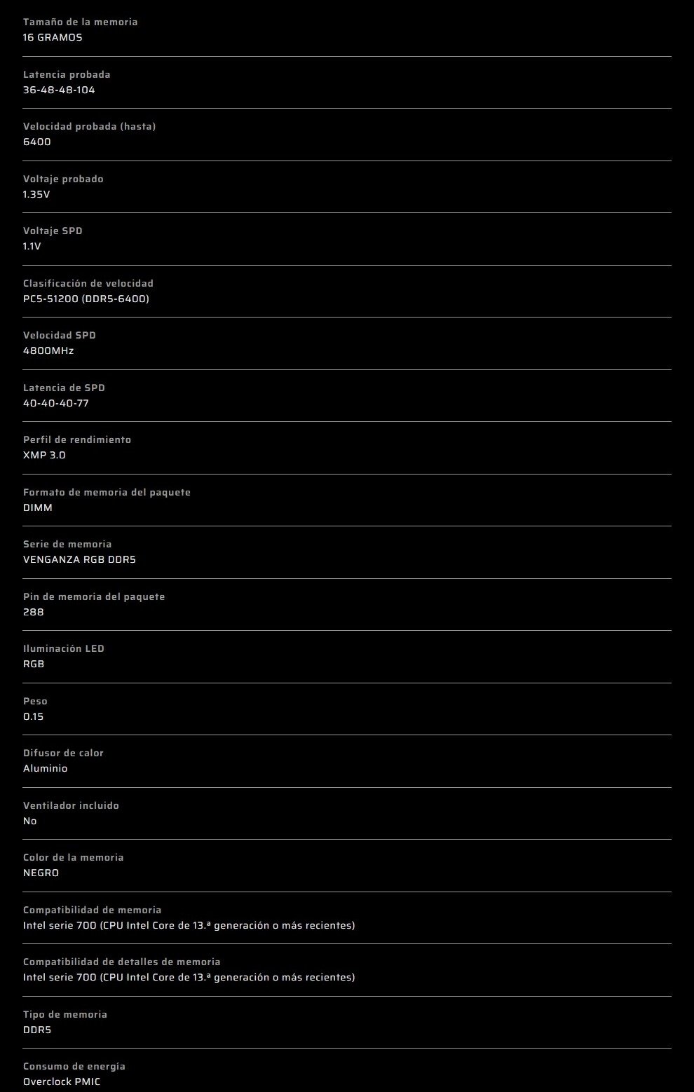Click the "Tipo de memoria" label
This screenshot has height=1092, width=694.
click(x=65, y=1014)
